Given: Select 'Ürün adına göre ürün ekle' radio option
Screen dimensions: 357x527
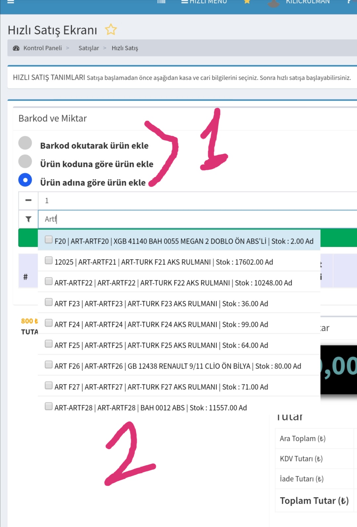Looking at the screenshot, I should [x=25, y=180].
